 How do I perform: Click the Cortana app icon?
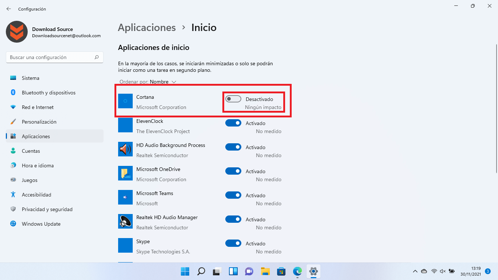[125, 101]
